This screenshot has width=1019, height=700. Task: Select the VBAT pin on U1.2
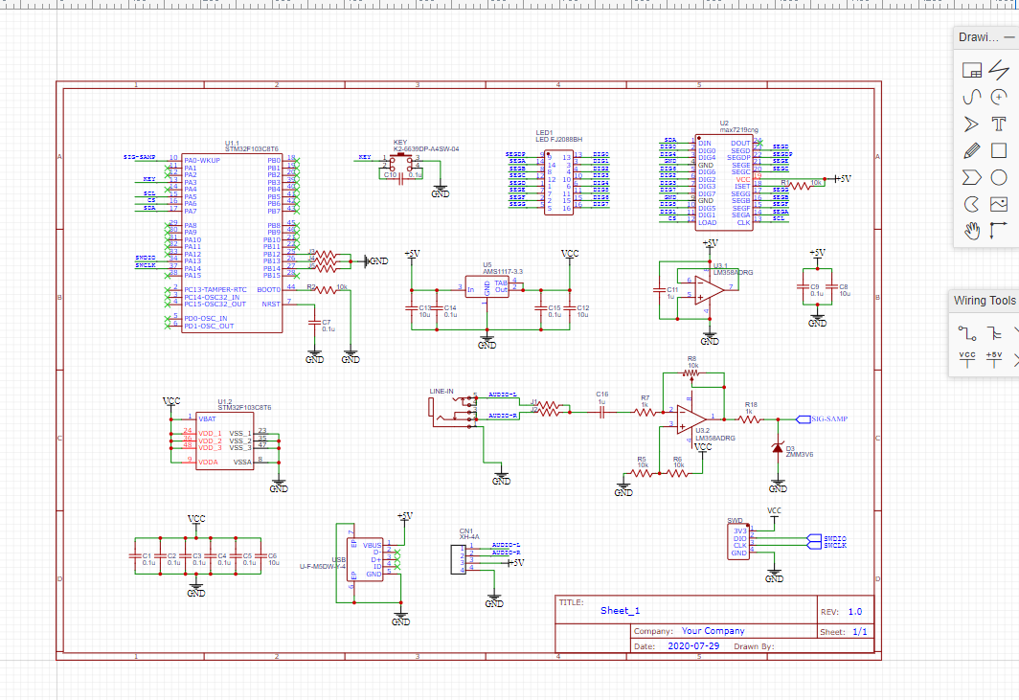(x=207, y=419)
